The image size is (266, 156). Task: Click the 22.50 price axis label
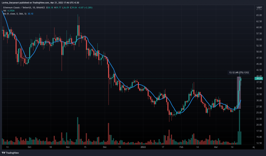click(259, 119)
